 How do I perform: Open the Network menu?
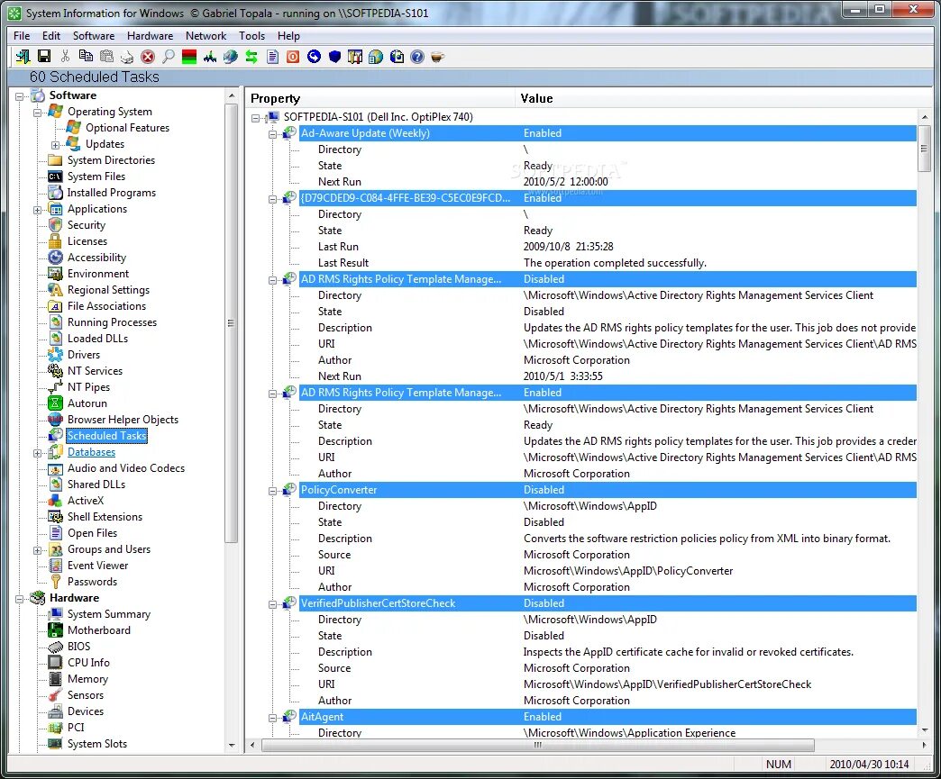(206, 36)
